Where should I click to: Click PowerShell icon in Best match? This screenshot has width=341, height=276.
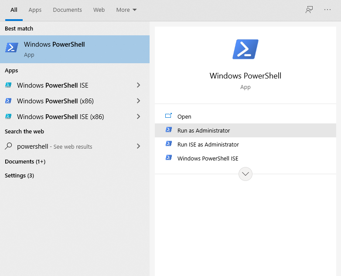[x=12, y=48]
